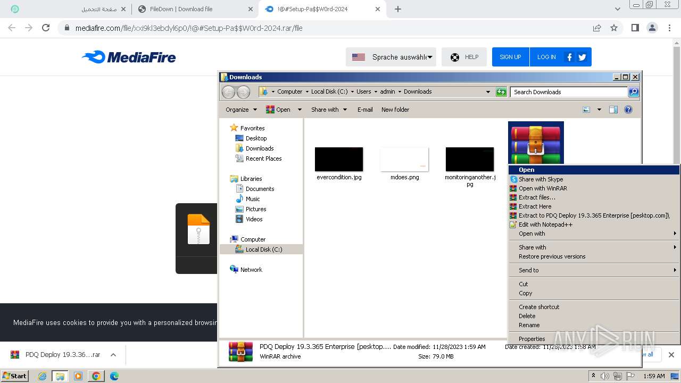Click the Change your view icon
The image size is (681, 383).
pos(586,110)
